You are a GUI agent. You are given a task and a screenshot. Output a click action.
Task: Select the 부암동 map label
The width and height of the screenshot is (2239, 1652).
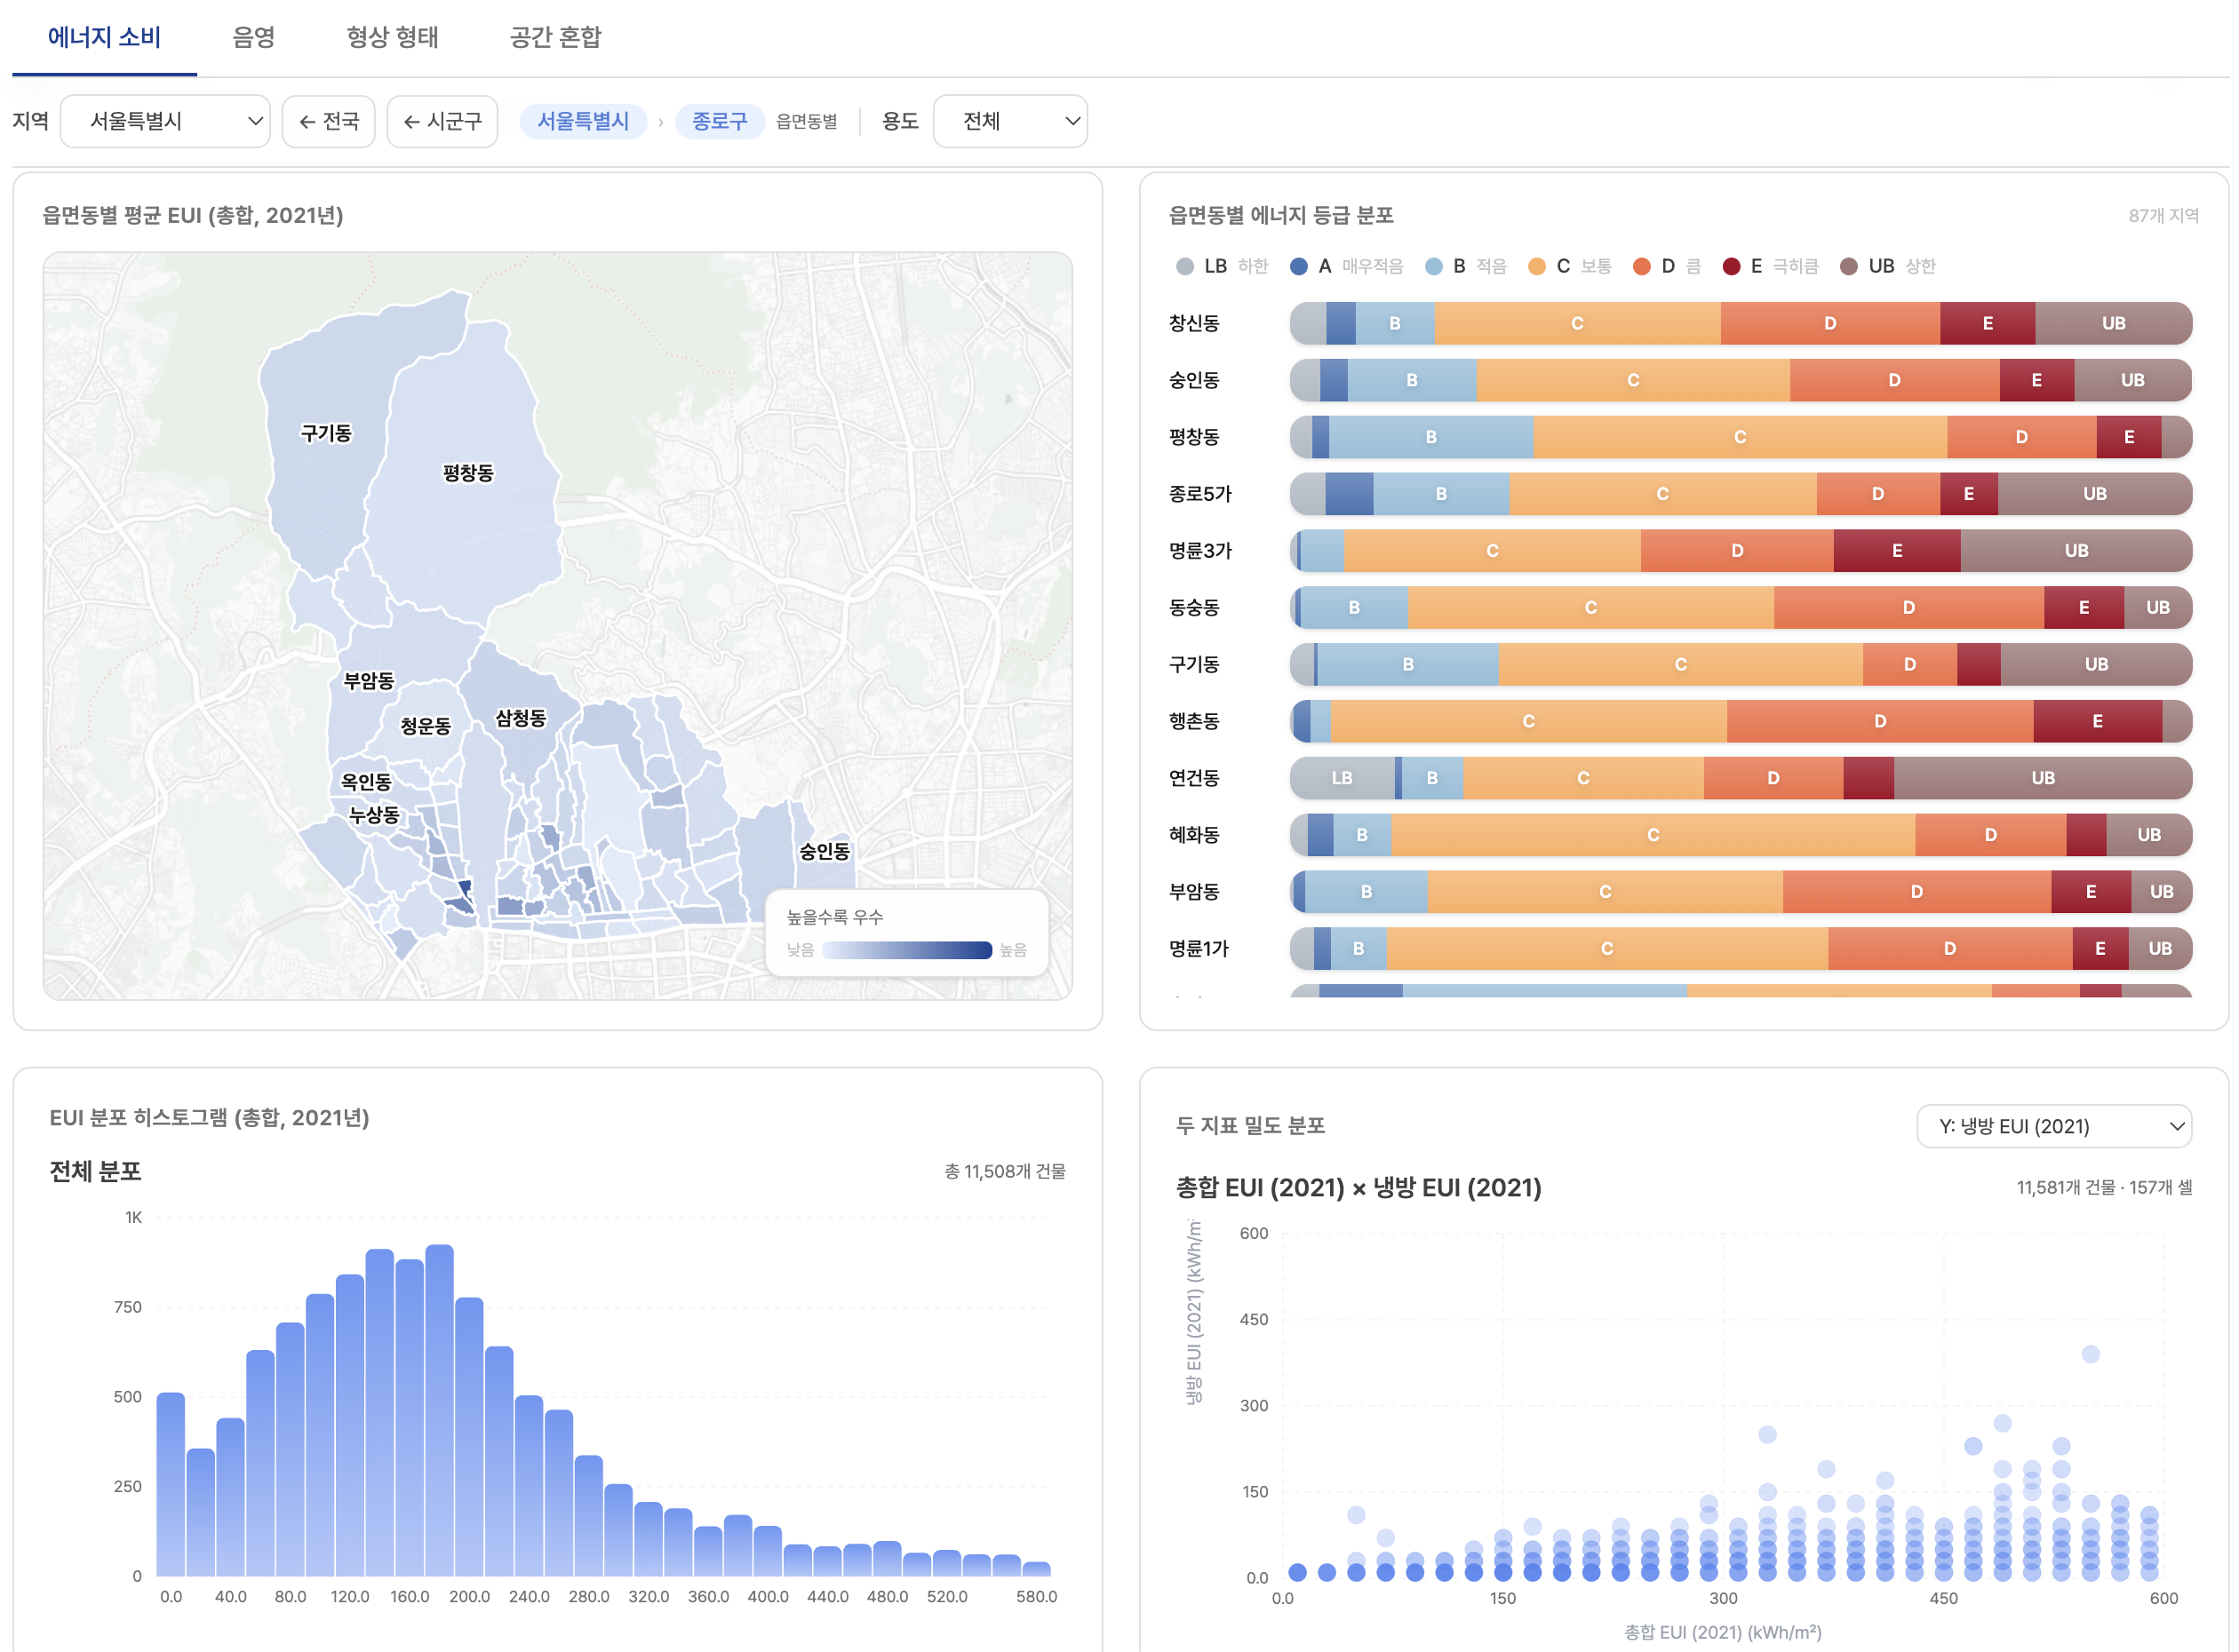click(x=369, y=682)
